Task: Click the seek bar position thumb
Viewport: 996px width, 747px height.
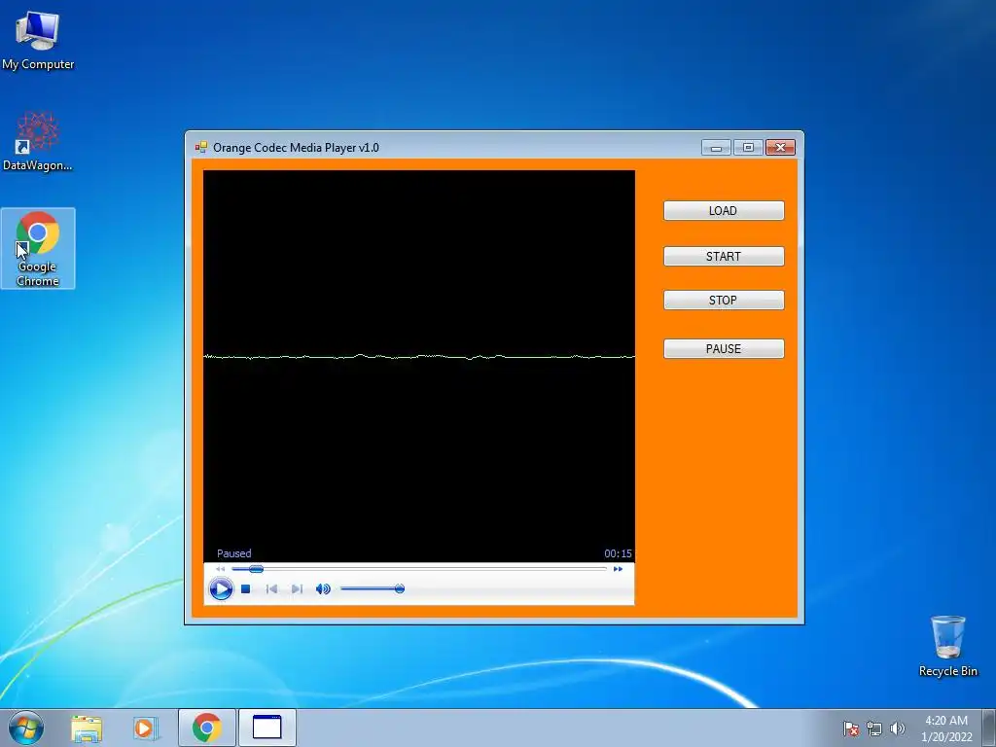Action: tap(256, 569)
